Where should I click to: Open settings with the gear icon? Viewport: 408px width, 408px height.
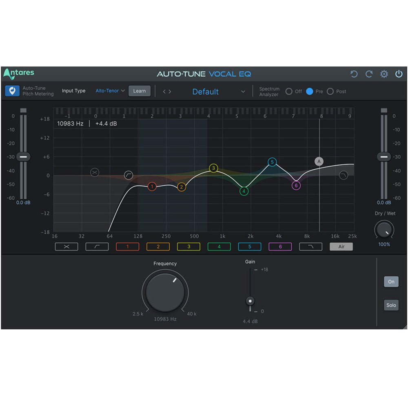coord(384,74)
